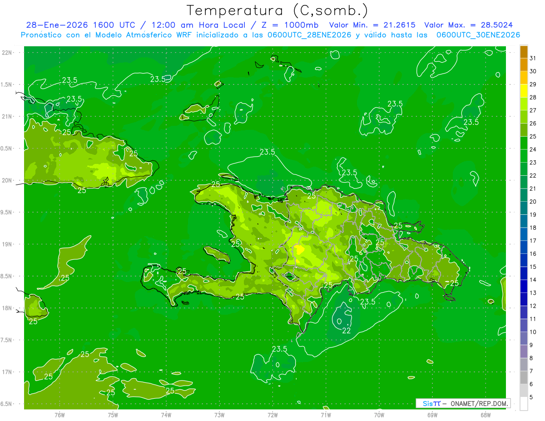Click the '22' contour label south of Hispaniola

(x=346, y=331)
